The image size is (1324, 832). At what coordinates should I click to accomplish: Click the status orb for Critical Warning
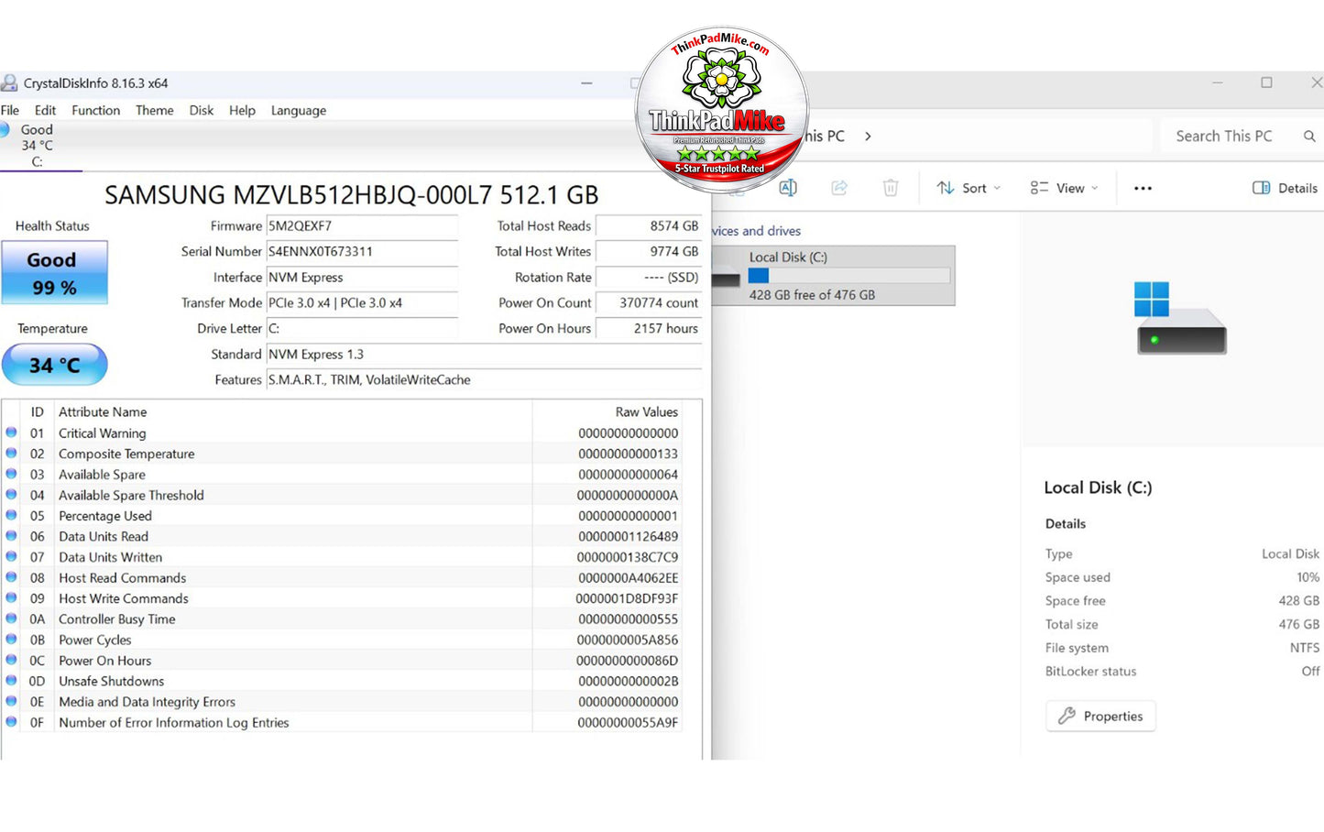pos(11,432)
